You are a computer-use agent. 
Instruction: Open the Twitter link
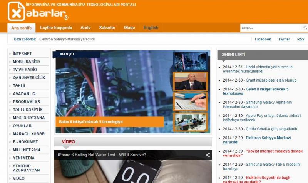[284, 39]
